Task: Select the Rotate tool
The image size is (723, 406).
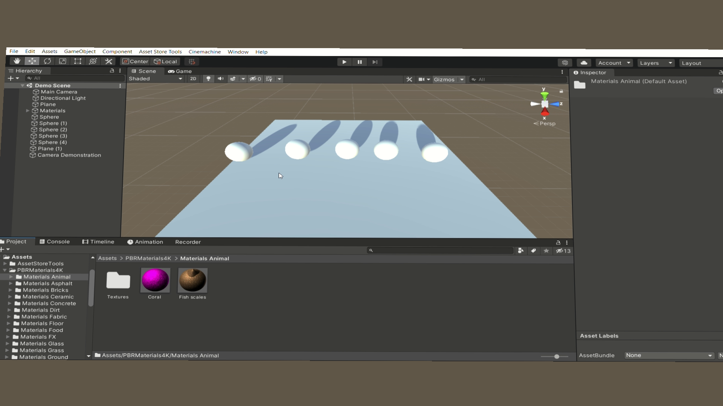Action: click(47, 61)
